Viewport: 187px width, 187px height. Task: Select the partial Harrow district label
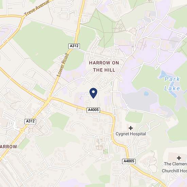8,147
